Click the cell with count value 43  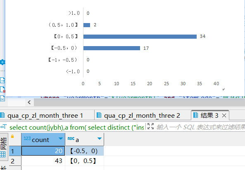43,161
